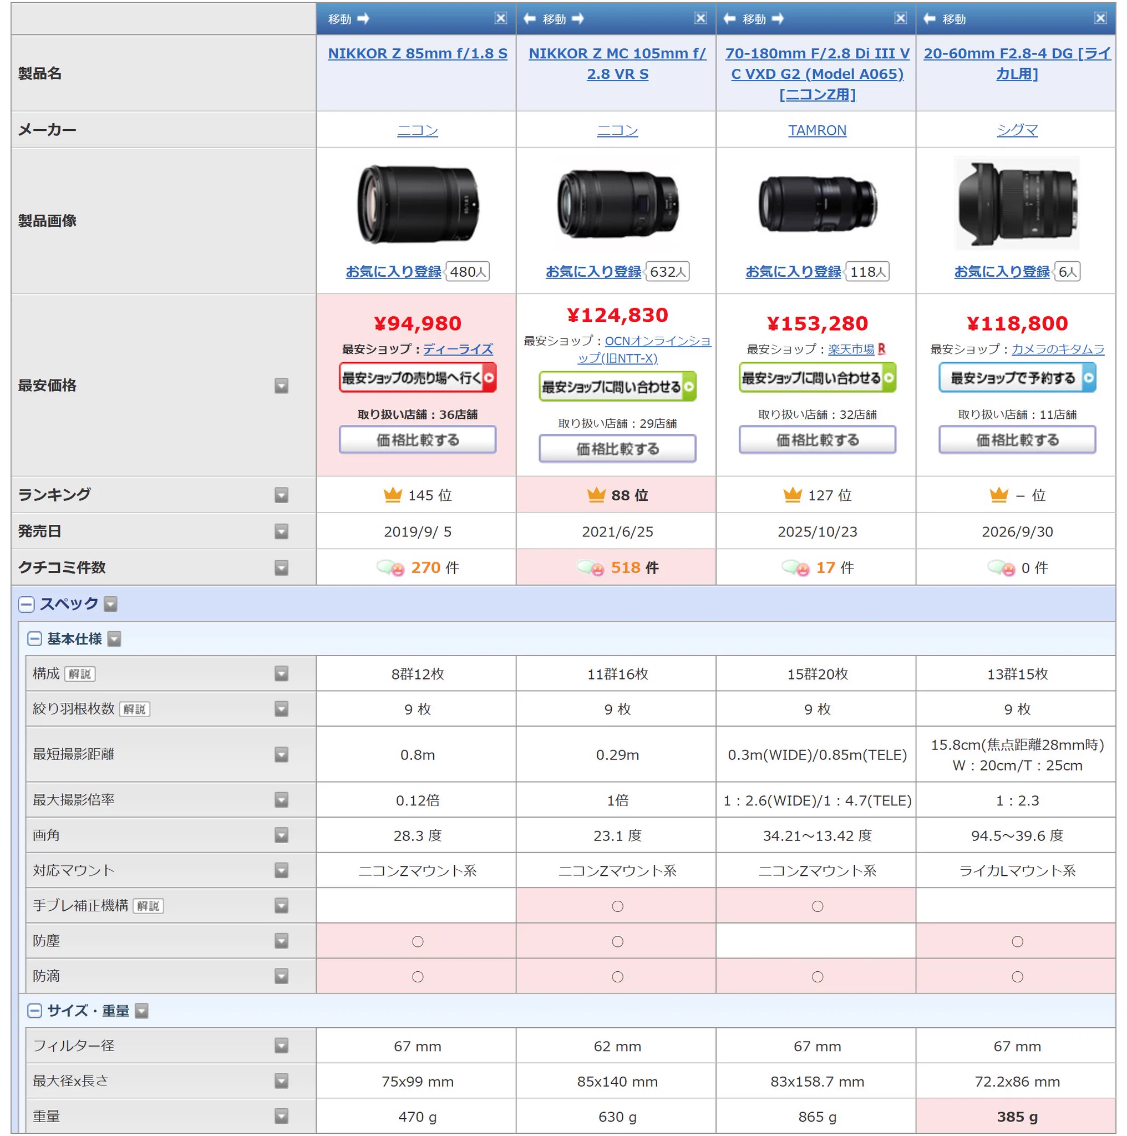Remove NIKKOR Z 85mm column with X
Image resolution: width=1127 pixels, height=1136 pixels.
501,18
